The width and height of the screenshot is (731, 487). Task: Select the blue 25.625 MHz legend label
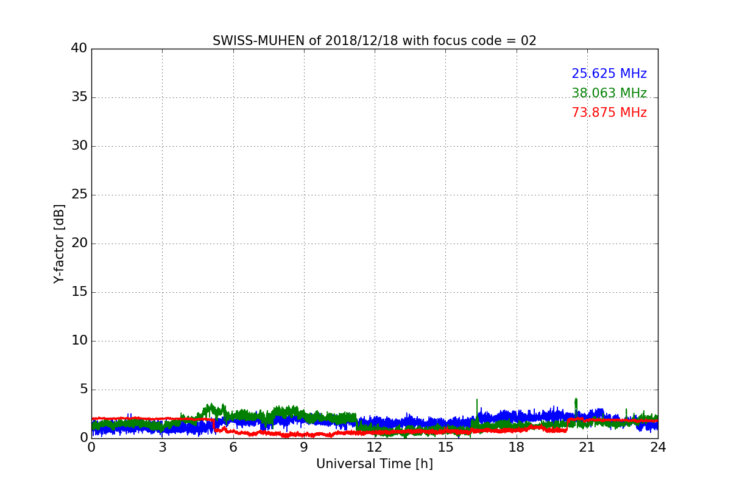pos(609,74)
